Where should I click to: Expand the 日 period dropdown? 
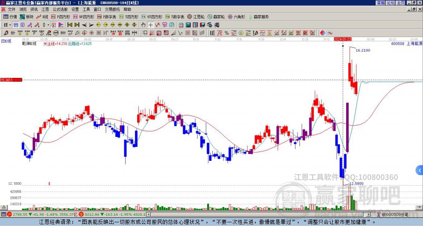tap(10, 25)
